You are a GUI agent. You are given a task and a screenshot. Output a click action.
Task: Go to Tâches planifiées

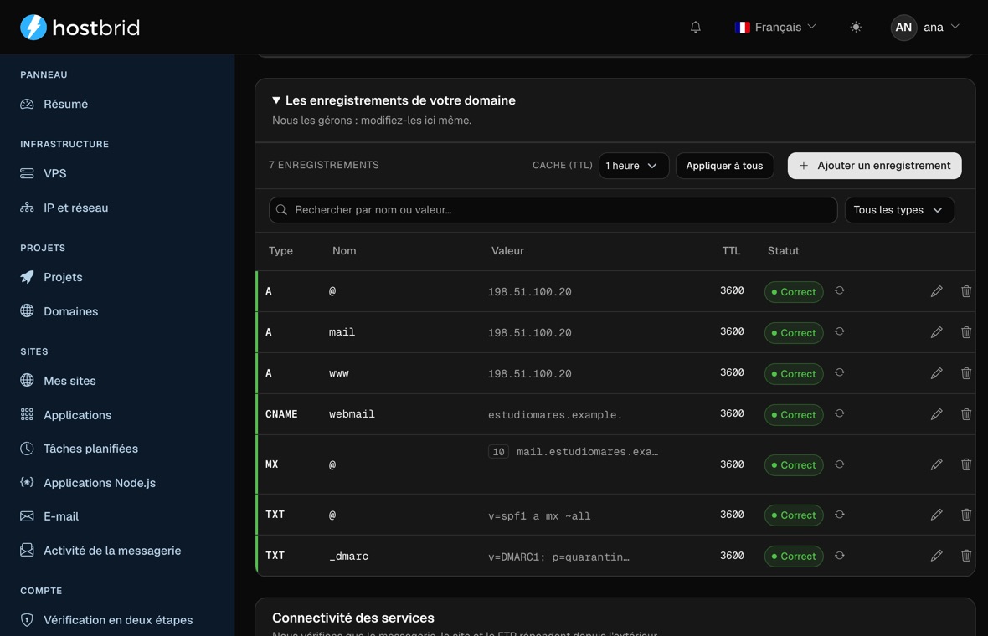(80, 449)
